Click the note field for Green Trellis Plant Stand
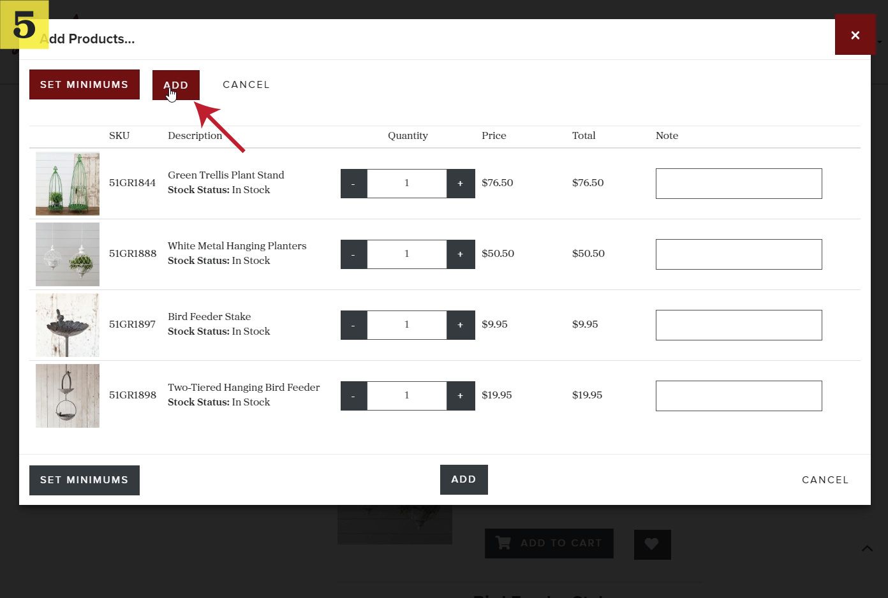Viewport: 888px width, 598px height. click(739, 184)
